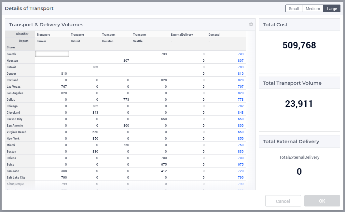Click the empty Seattle–Denver transport cell

(52, 54)
